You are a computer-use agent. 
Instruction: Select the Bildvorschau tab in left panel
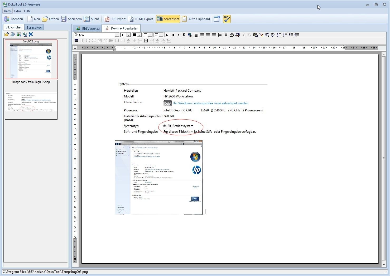coord(14,27)
